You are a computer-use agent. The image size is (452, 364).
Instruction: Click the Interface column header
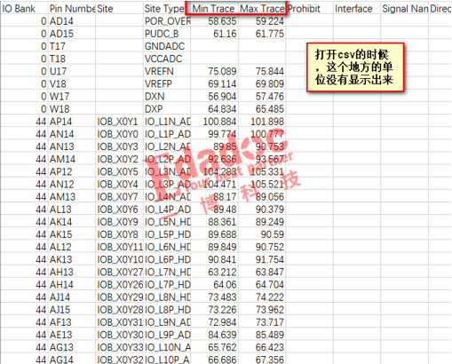click(357, 9)
